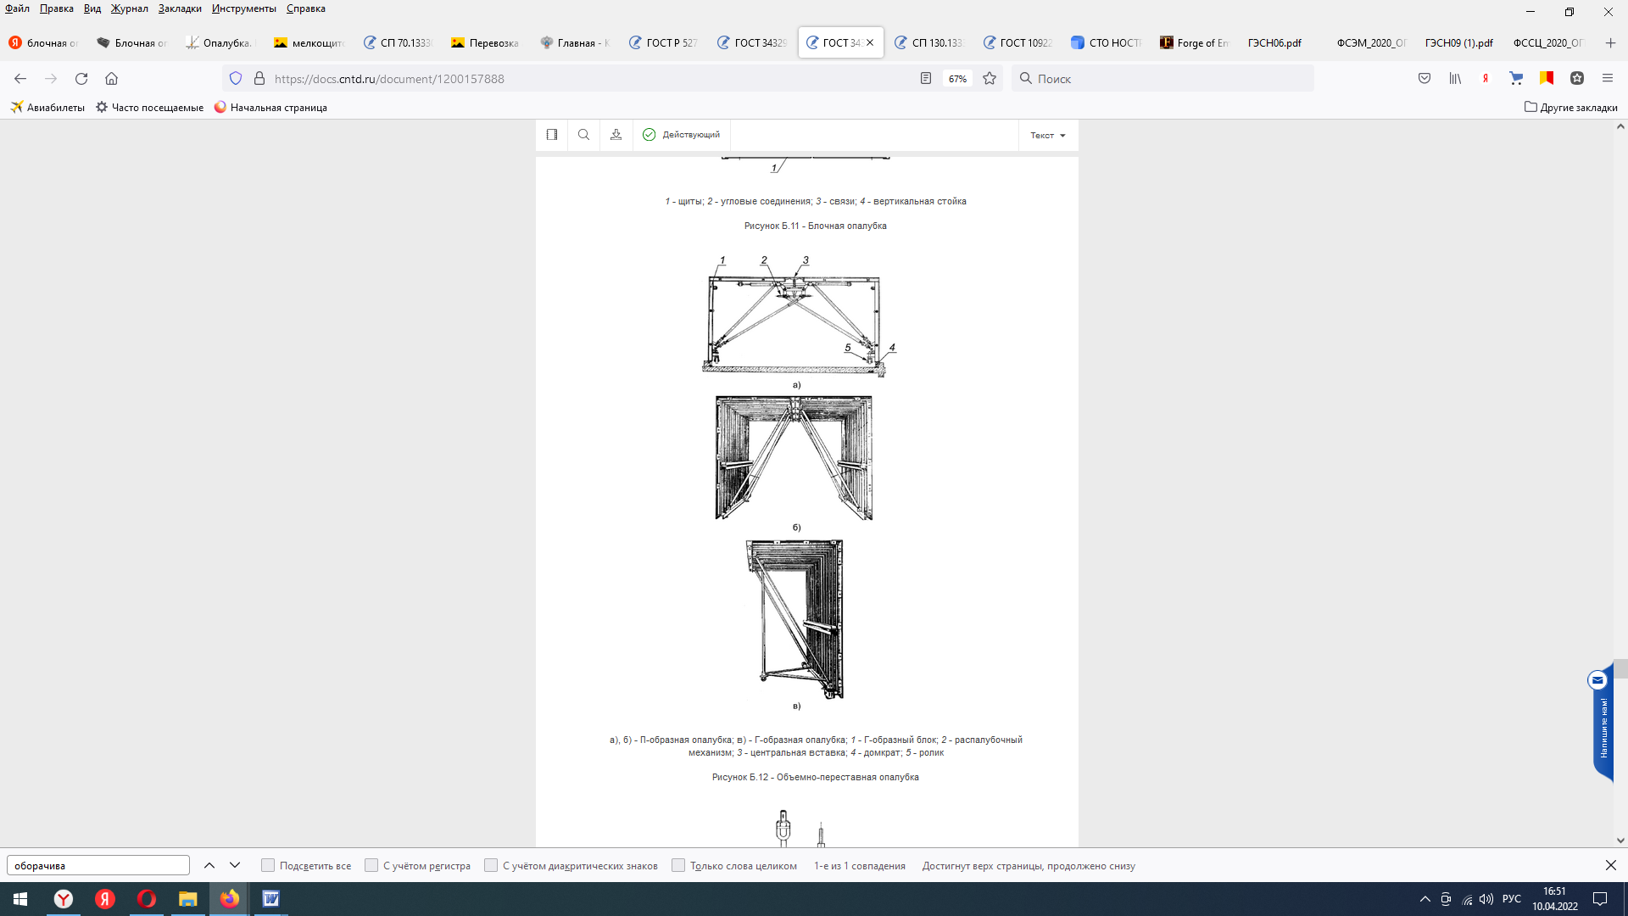Toggle reader view icon in address bar

(926, 78)
